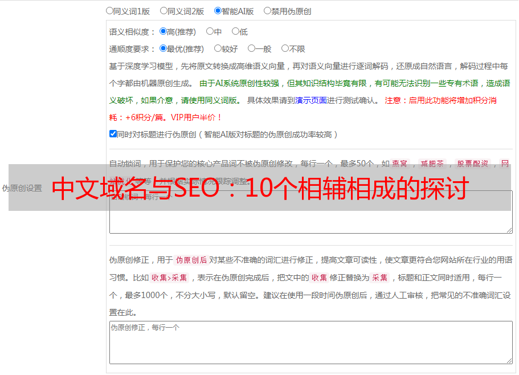Focus the 伪原创修正 textarea
Viewport: 519px width, 375px height.
pos(311,343)
